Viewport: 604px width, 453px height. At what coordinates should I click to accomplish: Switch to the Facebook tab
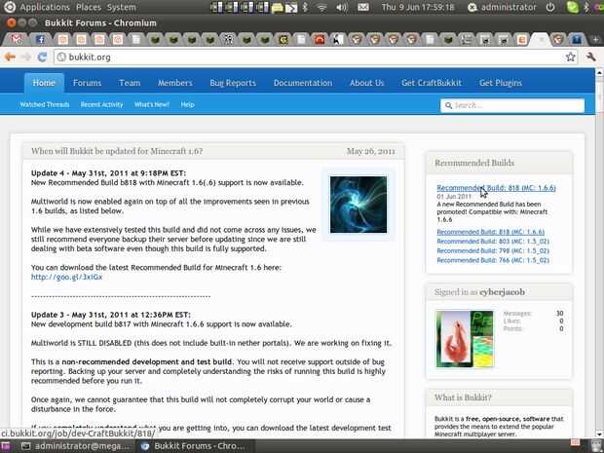[x=40, y=39]
